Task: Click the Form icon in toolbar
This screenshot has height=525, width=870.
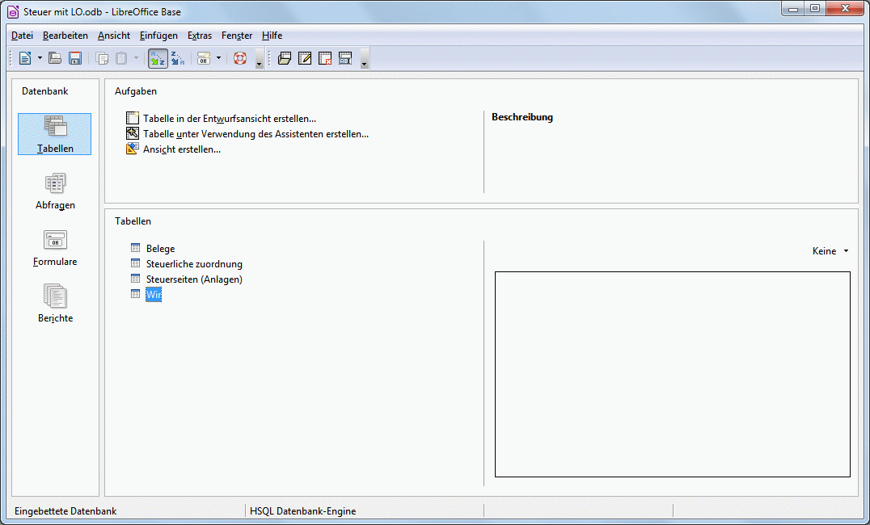Action: (204, 58)
